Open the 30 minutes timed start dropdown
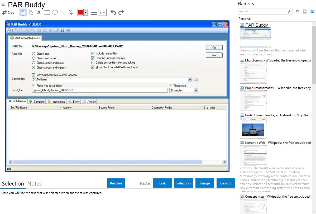Image resolution: width=316 pixels, height=214 pixels. 196,90
